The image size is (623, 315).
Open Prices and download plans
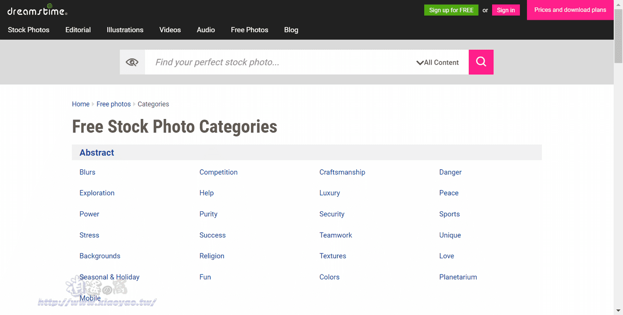click(x=570, y=10)
